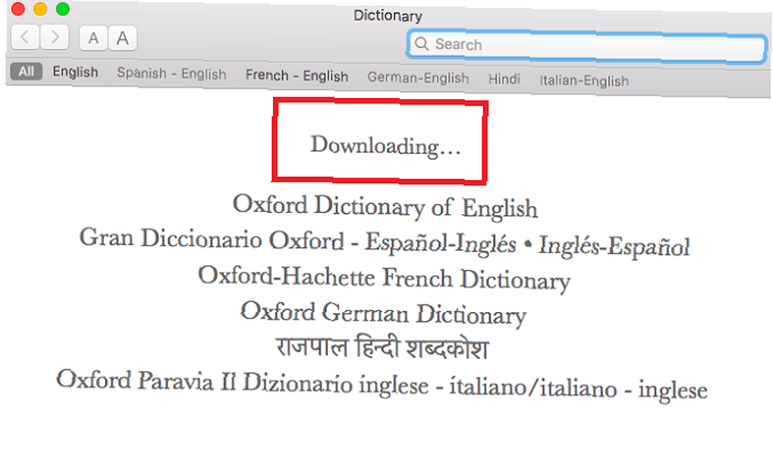Click the magnifier icon in the search field
Screen dimensions: 773x458
click(x=421, y=43)
